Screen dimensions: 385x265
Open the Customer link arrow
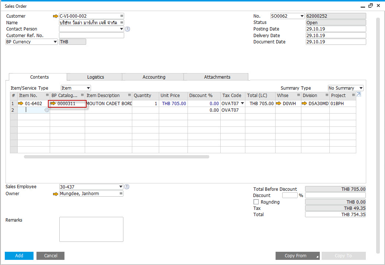pos(56,16)
